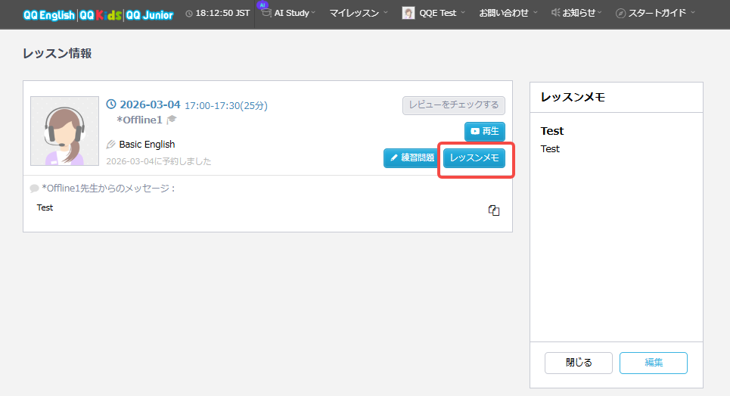Close the lesson memo with 閉じる
The image size is (730, 396).
[x=578, y=363]
